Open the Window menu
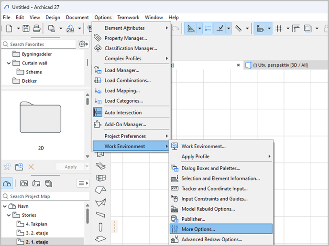 pyautogui.click(x=154, y=17)
